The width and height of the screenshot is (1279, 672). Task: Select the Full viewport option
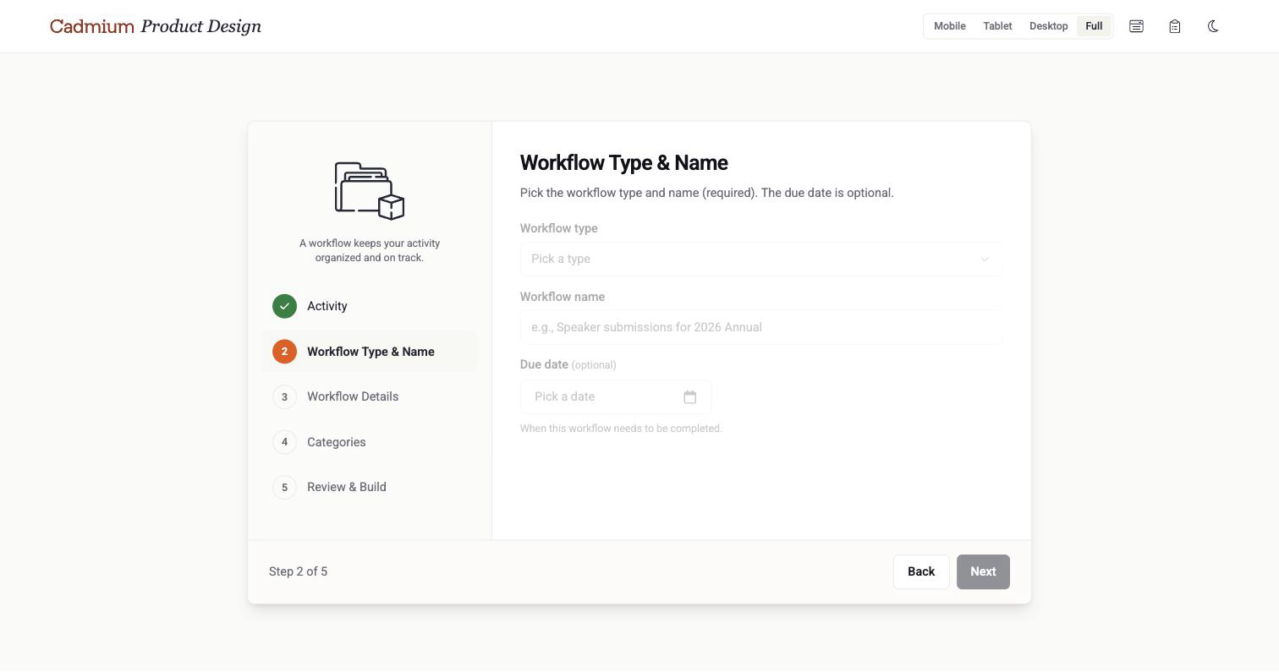pos(1094,26)
